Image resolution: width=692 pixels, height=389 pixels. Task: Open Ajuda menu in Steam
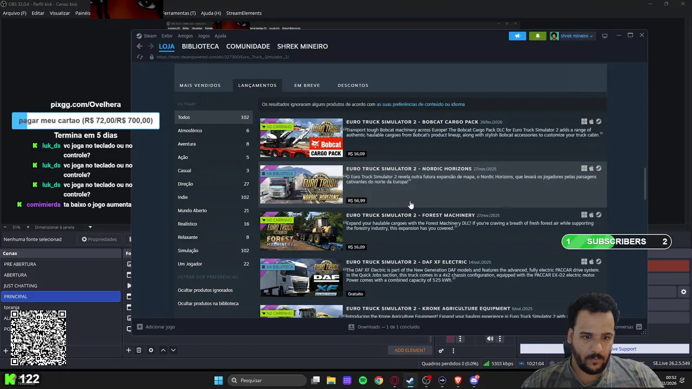pyautogui.click(x=220, y=36)
